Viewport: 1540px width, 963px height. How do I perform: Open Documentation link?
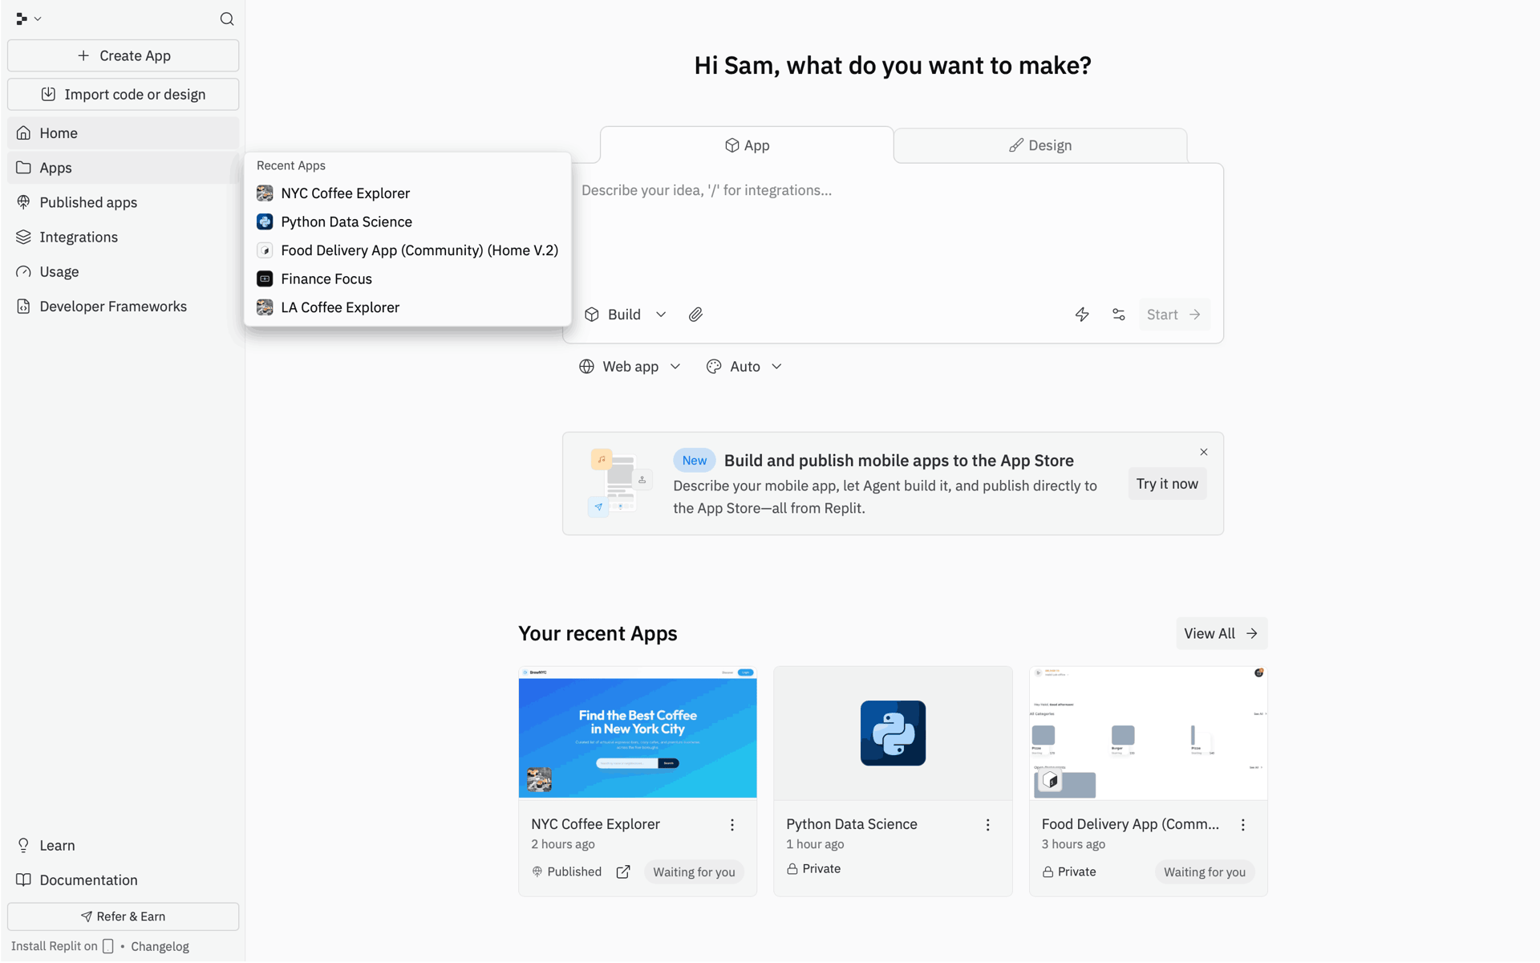[124, 880]
